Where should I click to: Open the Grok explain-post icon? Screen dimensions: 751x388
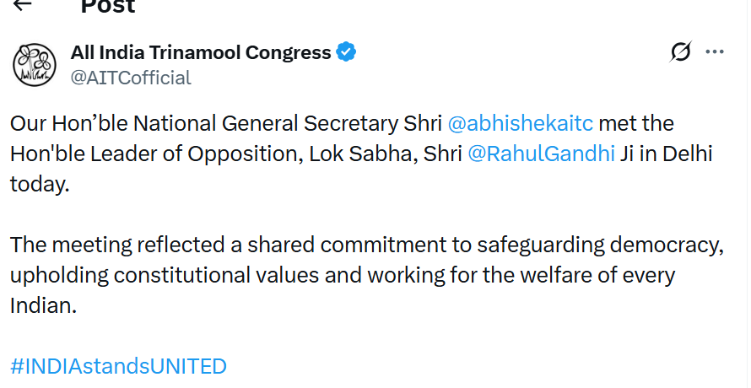[681, 51]
